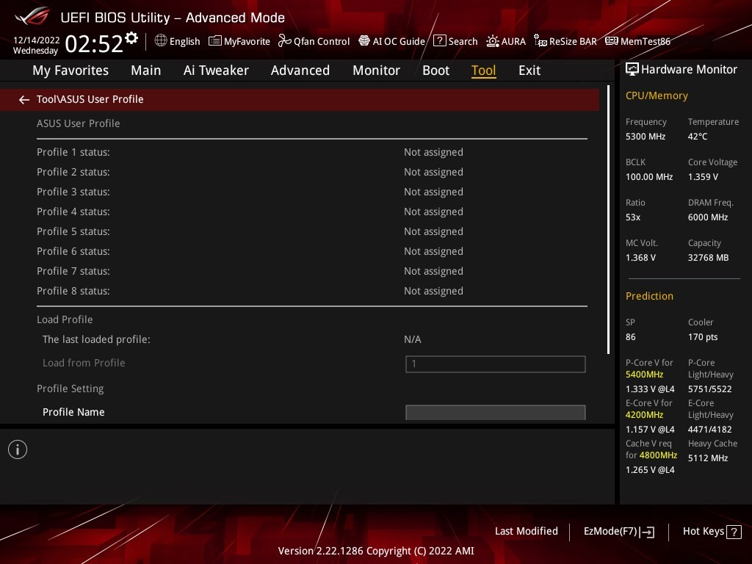Go to Ai Tweaker tab

pyautogui.click(x=216, y=70)
